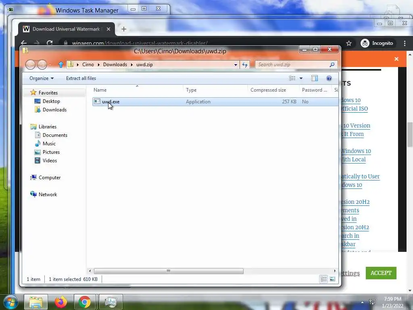The image size is (413, 310).
Task: Click the Application type cell
Action: (x=198, y=102)
